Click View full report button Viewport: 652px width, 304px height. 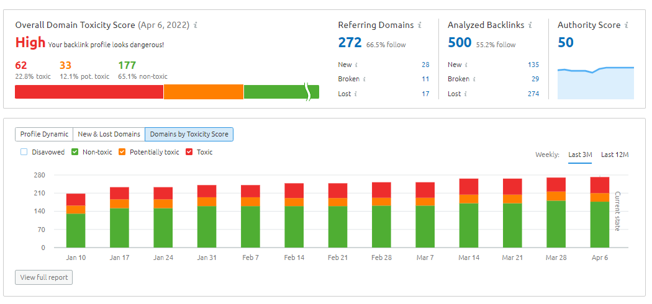pos(43,277)
